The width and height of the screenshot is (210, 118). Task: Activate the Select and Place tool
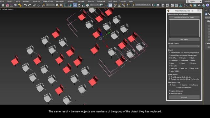click(x=88, y=5)
